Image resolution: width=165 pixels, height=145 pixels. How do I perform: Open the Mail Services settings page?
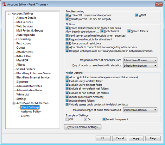point(24,22)
